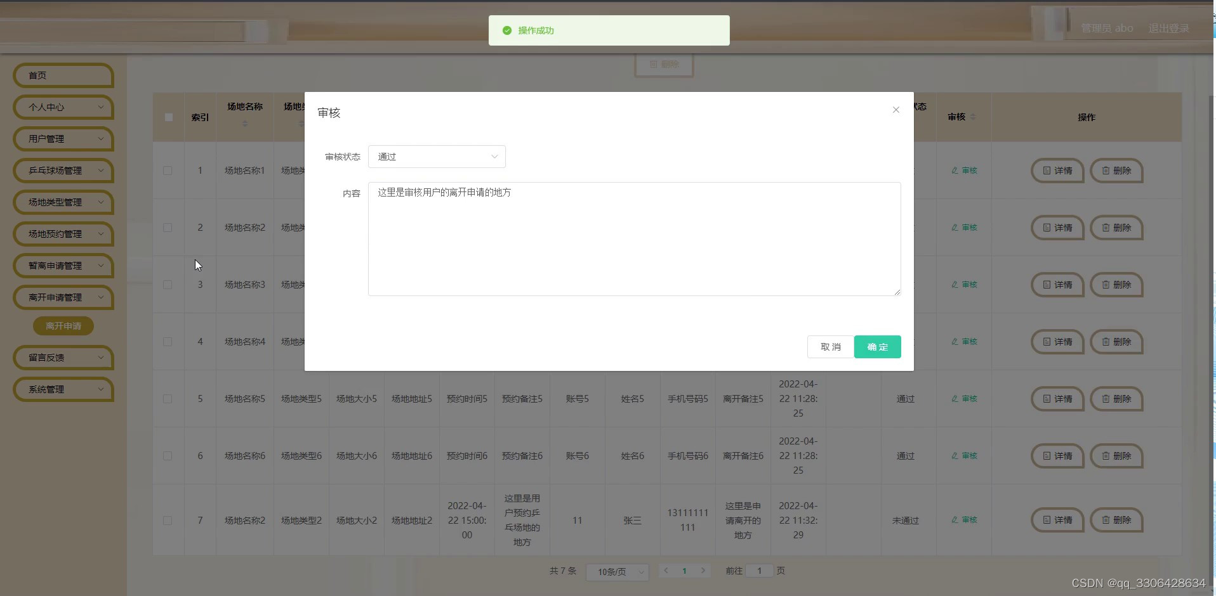
Task: Expand the 场地预约管理 sidebar menu
Action: 63,234
